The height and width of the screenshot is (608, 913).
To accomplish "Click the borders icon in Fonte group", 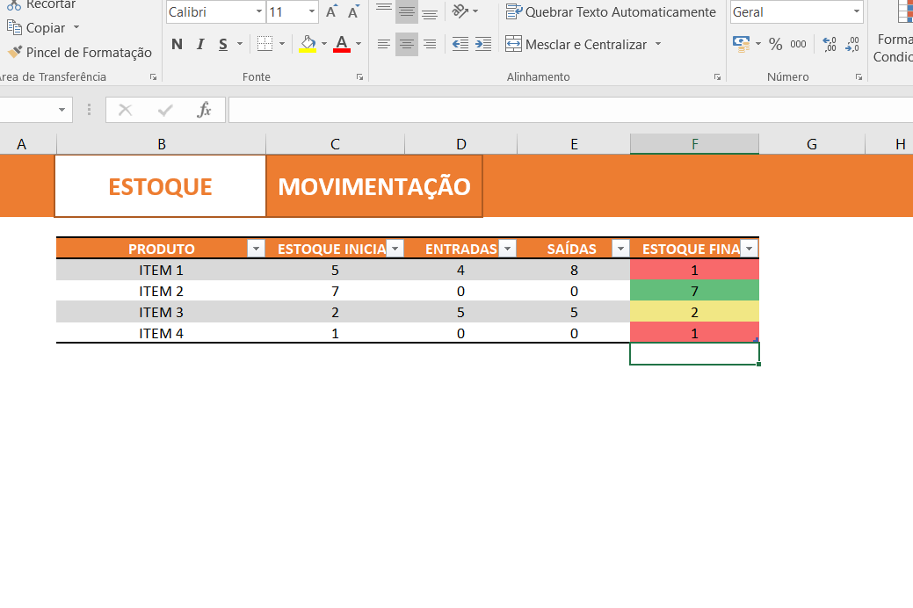I will coord(265,43).
